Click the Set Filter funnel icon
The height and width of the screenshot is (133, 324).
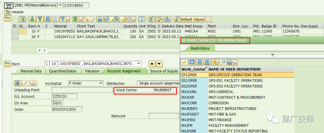coord(63,19)
